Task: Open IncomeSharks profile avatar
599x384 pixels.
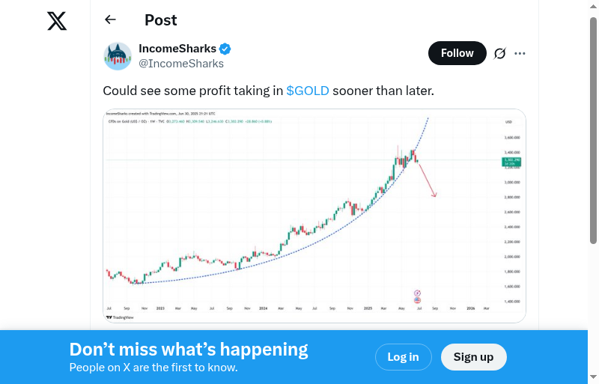Action: click(118, 56)
